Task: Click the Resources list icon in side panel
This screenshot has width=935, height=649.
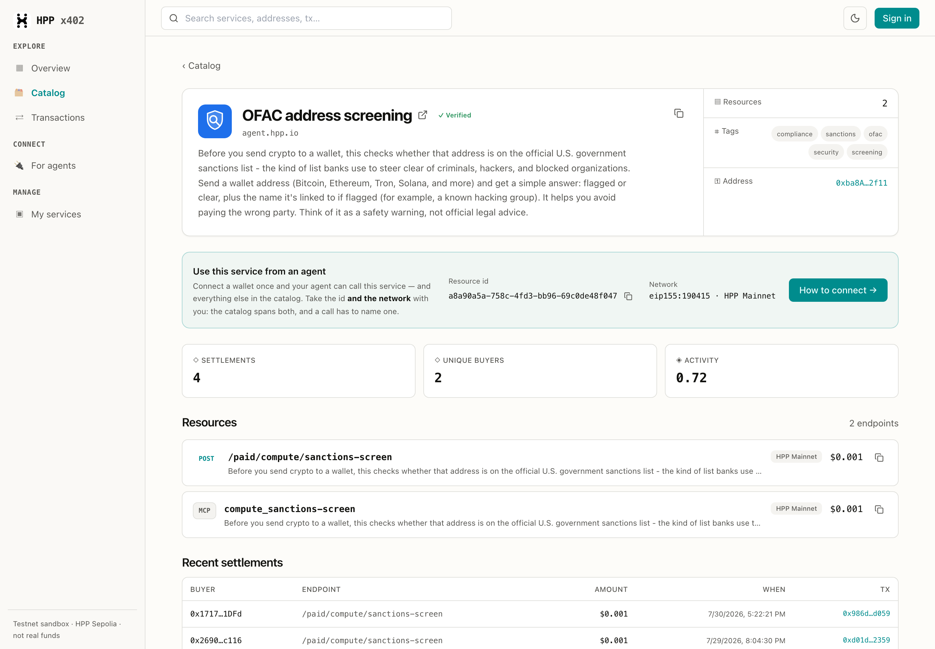Action: click(x=718, y=102)
